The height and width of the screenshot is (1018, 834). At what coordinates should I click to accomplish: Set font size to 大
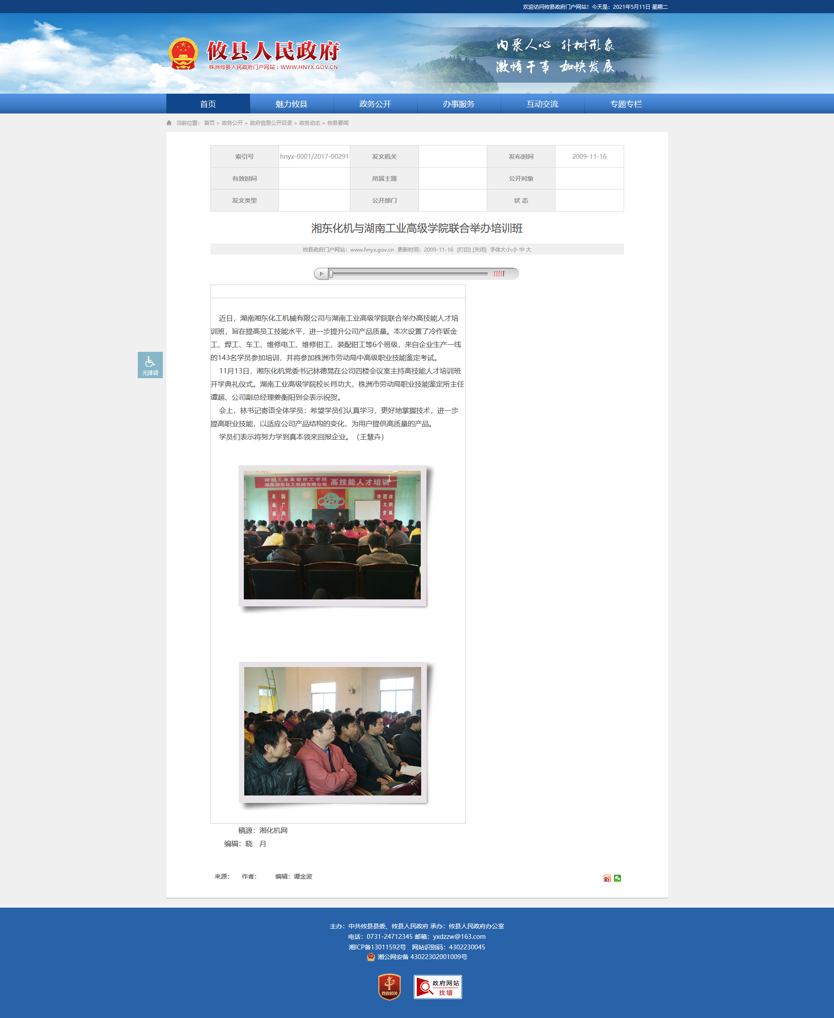click(x=529, y=250)
